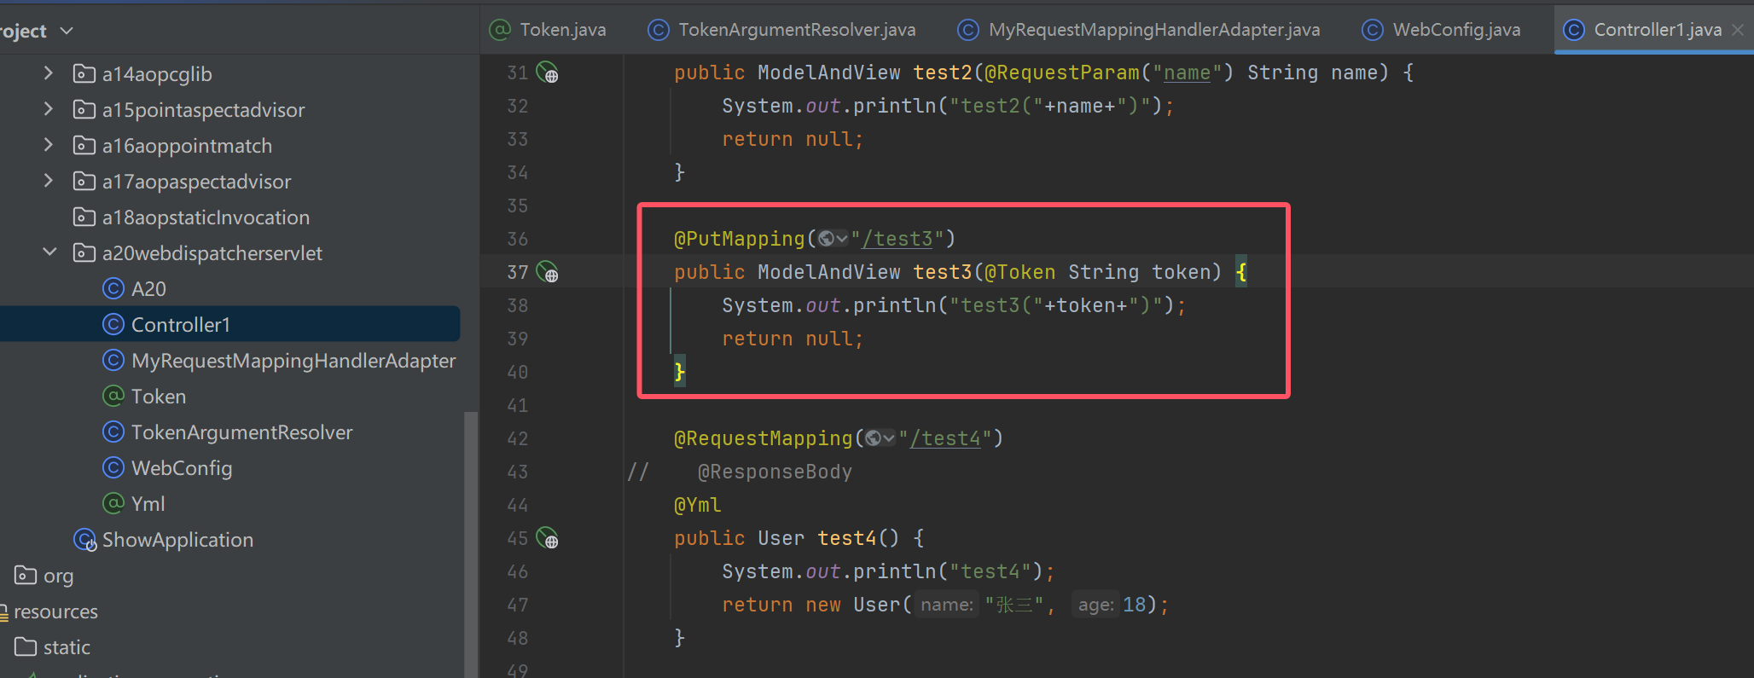Switch to TokenArgumentResolver.java tab
Viewport: 1754px width, 678px height.
pyautogui.click(x=781, y=30)
